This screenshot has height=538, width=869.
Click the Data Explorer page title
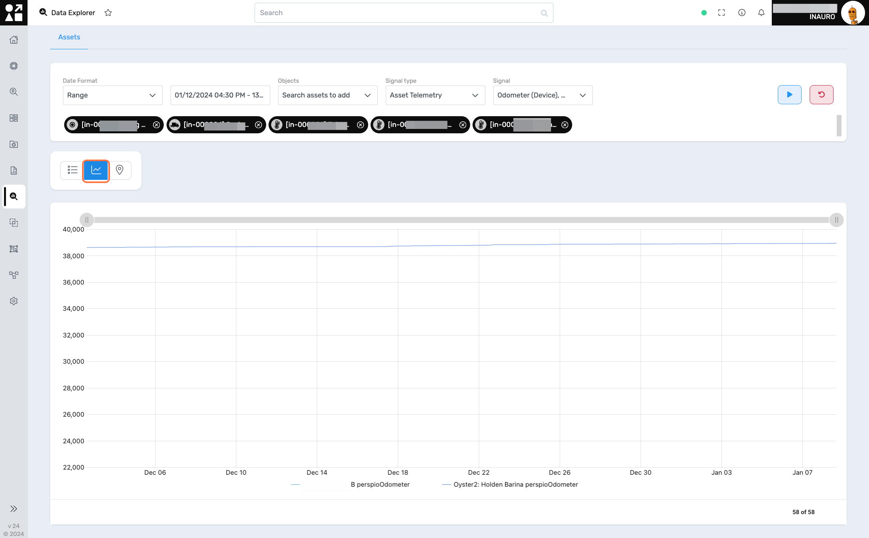click(x=73, y=13)
